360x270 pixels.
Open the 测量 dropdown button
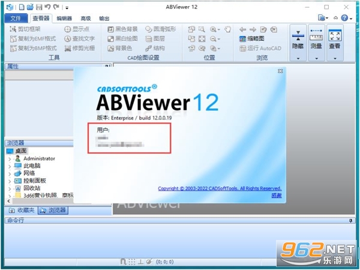316,43
